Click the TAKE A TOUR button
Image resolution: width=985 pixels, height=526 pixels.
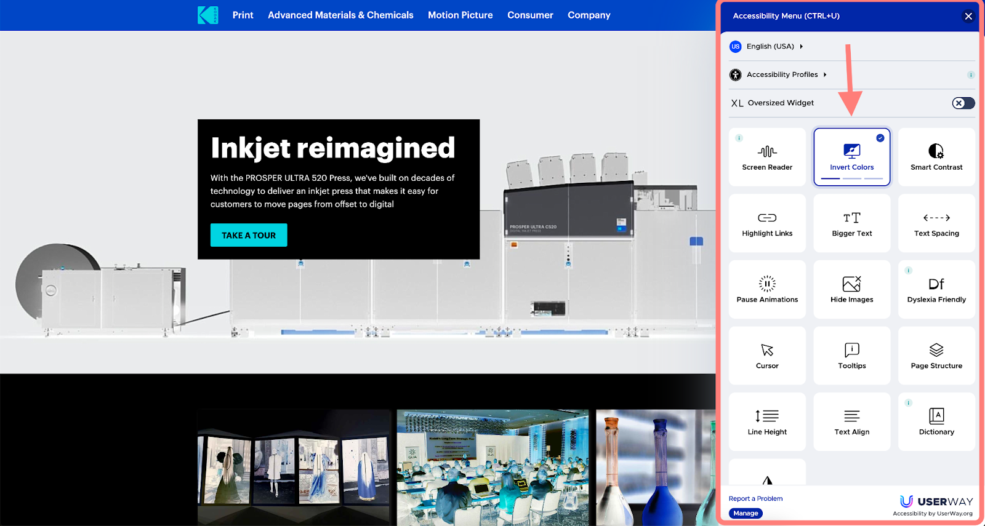coord(249,235)
